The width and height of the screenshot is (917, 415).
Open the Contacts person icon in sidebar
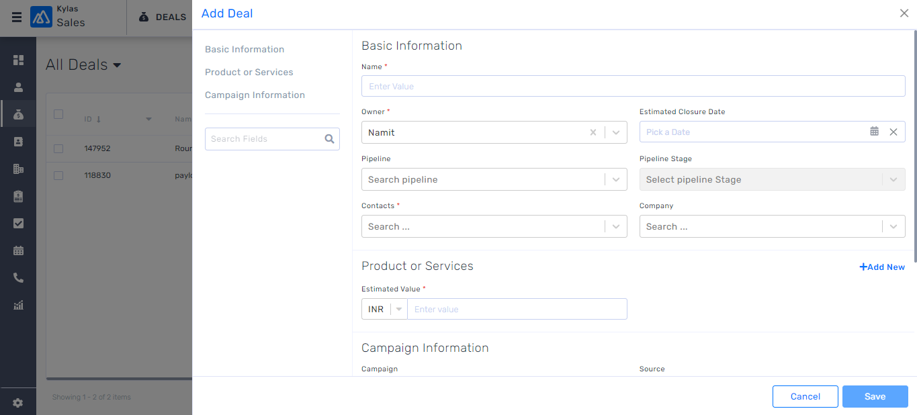click(18, 87)
